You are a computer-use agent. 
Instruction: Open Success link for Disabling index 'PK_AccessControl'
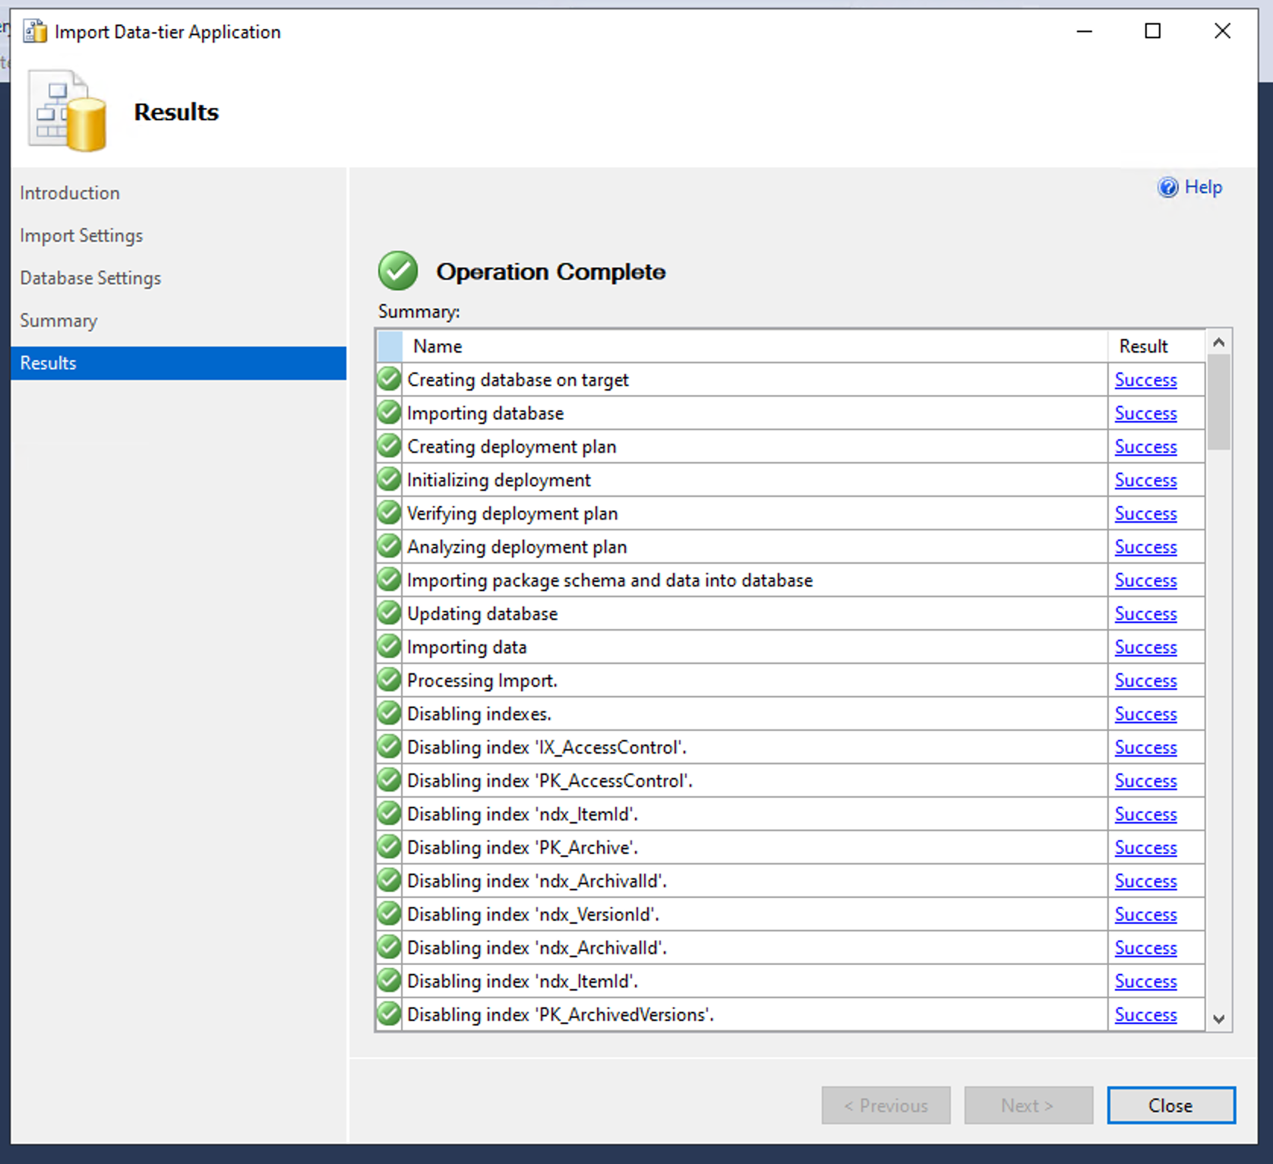1145,781
